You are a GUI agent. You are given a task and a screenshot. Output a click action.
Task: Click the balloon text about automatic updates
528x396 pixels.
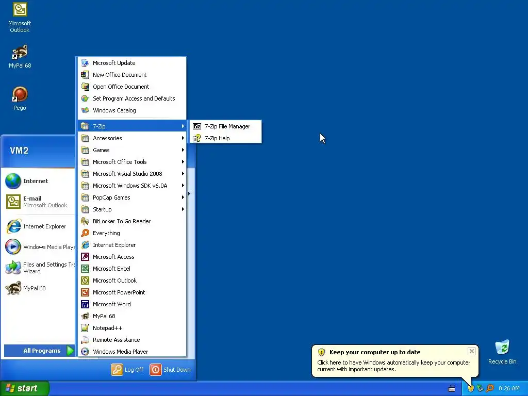393,366
